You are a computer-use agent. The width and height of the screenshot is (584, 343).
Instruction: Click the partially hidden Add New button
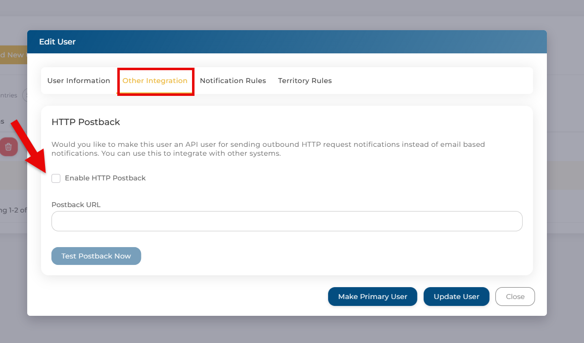[x=13, y=55]
